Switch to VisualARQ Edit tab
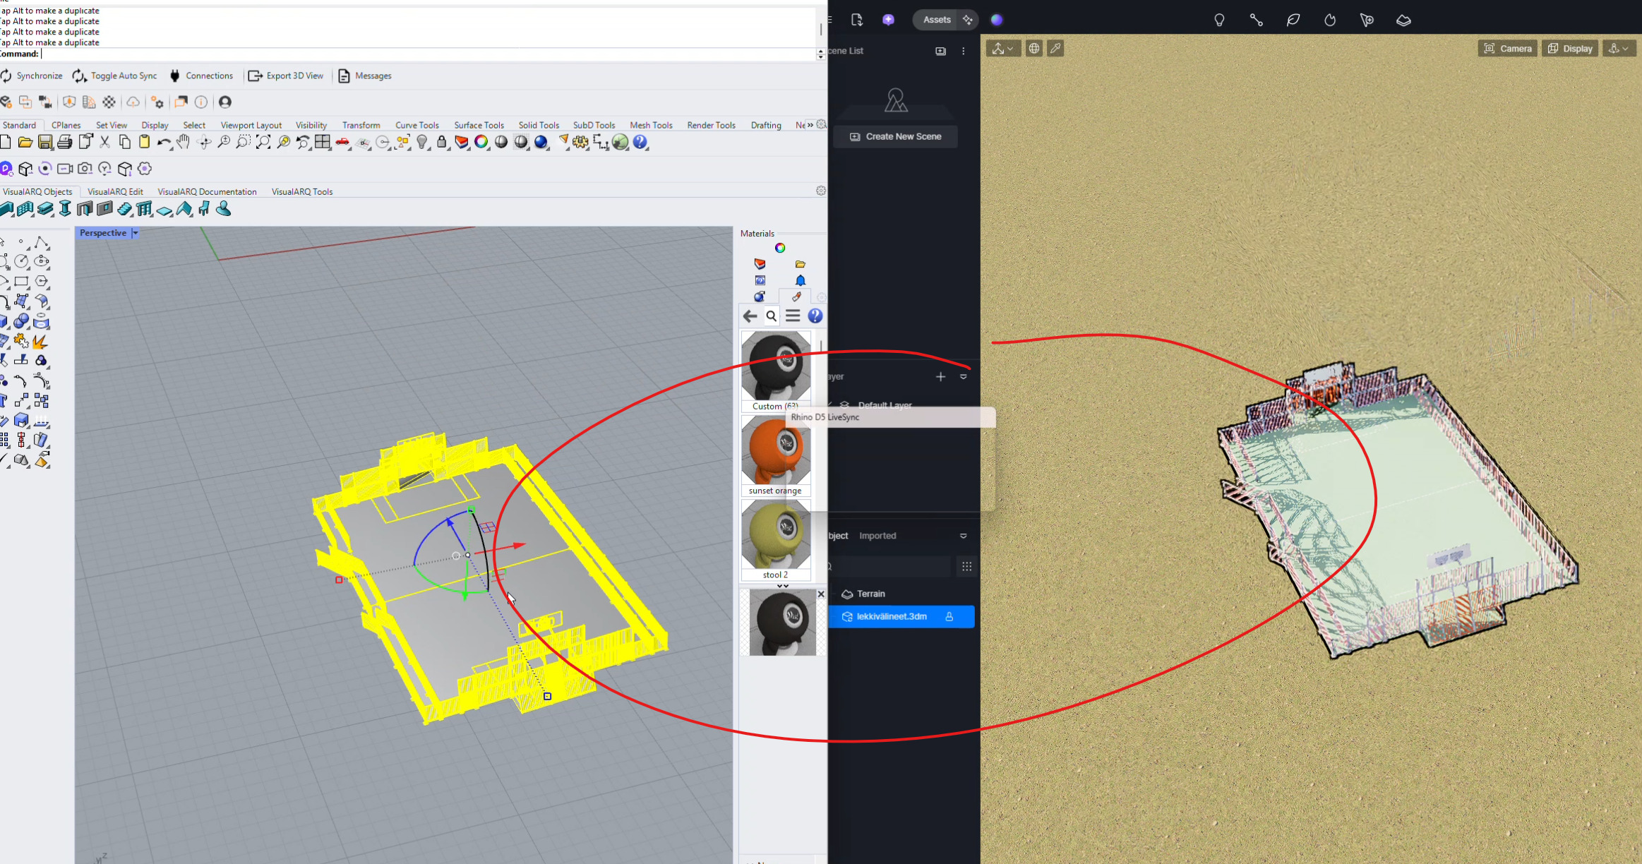The height and width of the screenshot is (864, 1642). coord(115,191)
